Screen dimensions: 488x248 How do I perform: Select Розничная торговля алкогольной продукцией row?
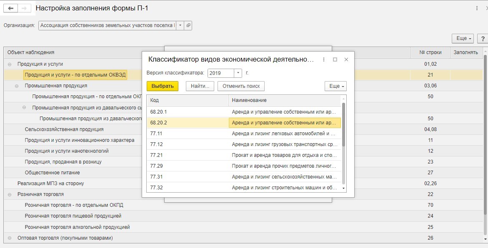click(77, 227)
